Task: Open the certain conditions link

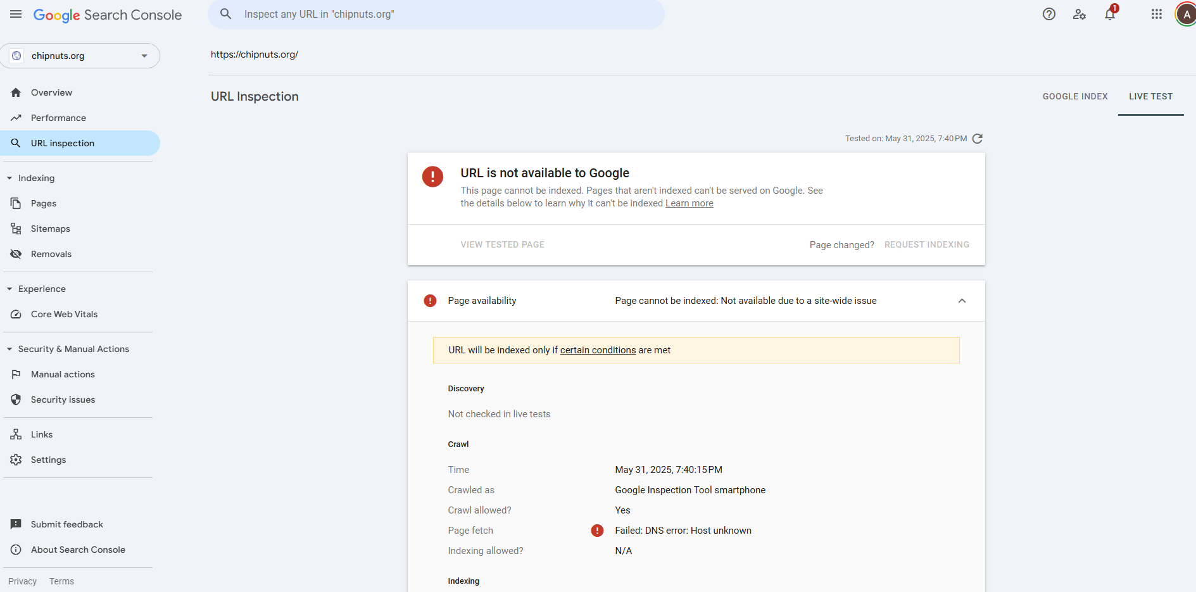Action: click(x=598, y=350)
